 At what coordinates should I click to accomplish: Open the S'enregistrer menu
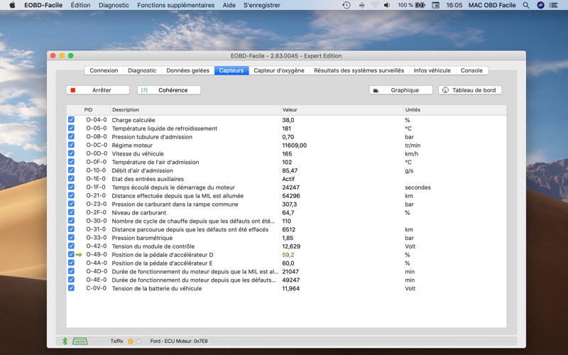tap(262, 5)
